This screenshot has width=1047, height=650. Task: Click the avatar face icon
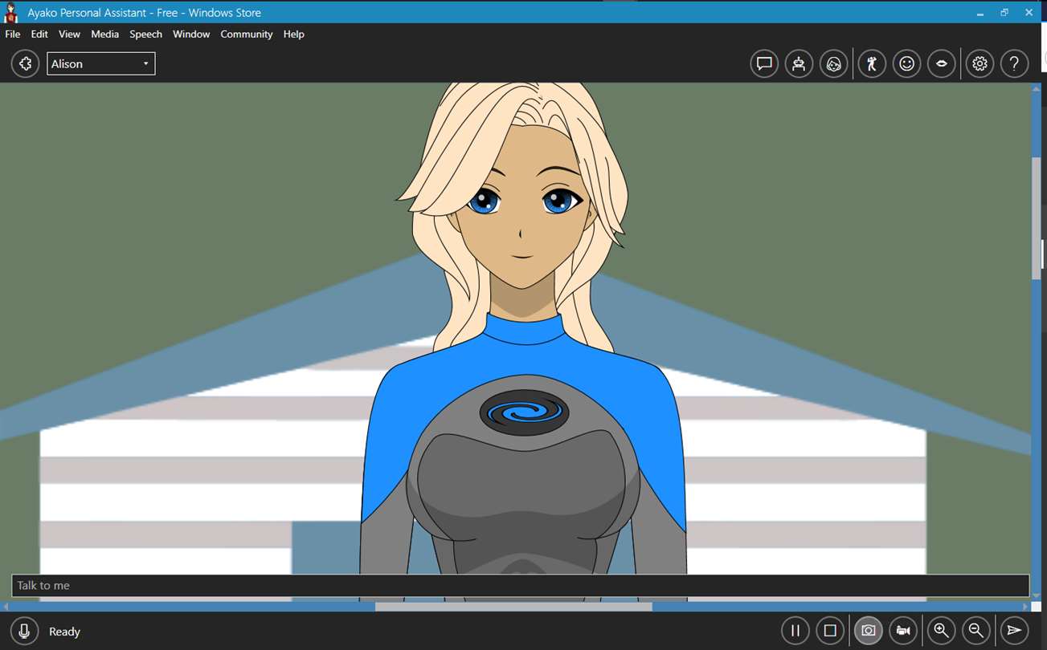pos(834,63)
